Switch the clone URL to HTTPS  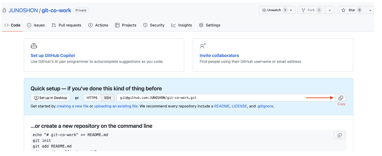92,97
